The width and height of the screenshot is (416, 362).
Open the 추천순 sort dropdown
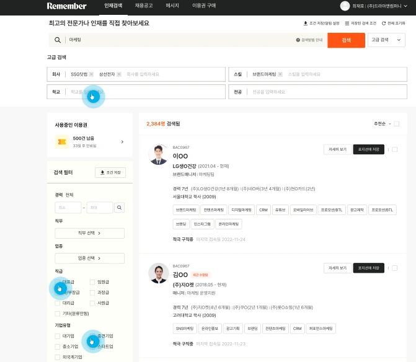(x=383, y=124)
